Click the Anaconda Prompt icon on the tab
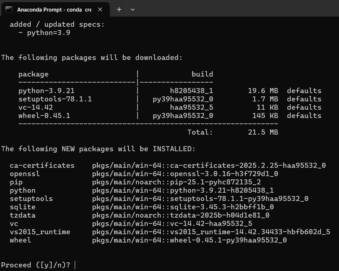This screenshot has width=339, height=271. tap(8, 9)
